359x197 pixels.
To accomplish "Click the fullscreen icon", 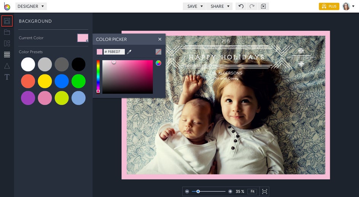I will point(264,192).
